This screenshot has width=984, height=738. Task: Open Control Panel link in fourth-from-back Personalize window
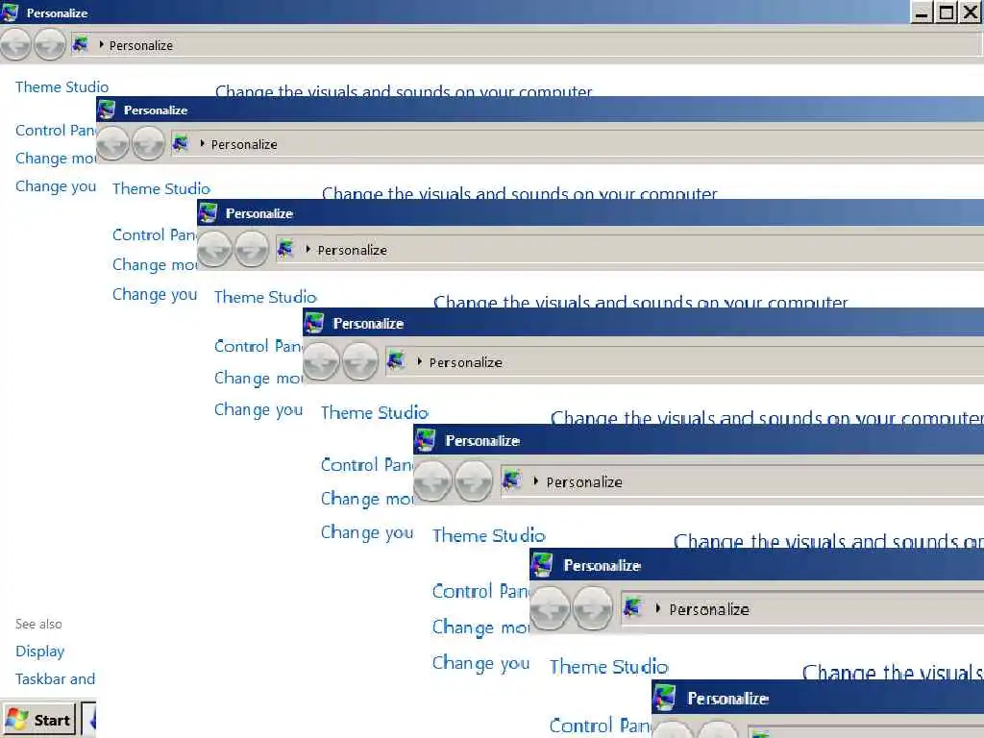(366, 465)
